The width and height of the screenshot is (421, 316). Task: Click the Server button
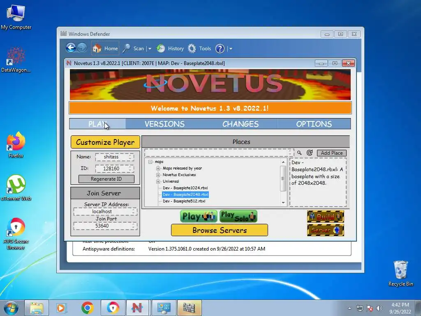click(326, 230)
